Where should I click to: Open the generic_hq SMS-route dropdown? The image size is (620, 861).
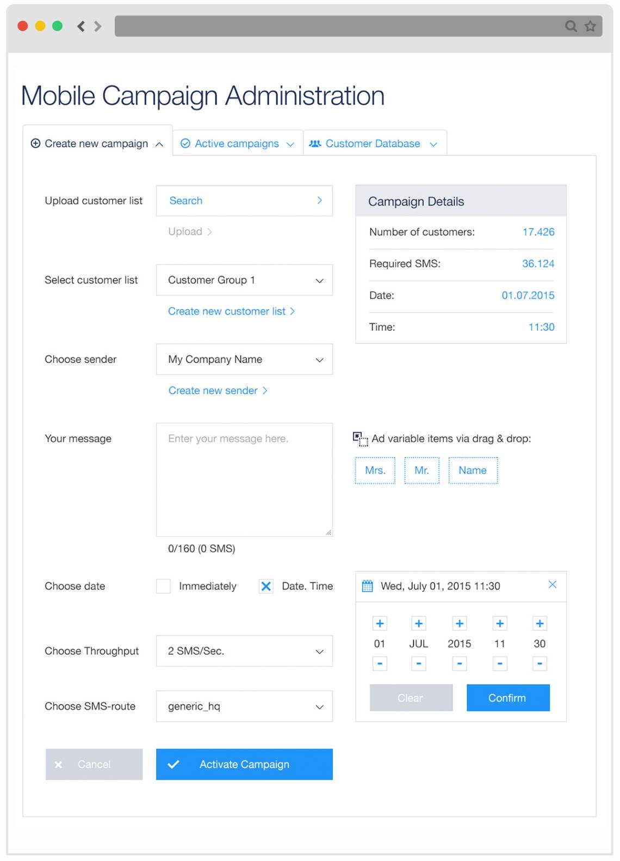pyautogui.click(x=244, y=706)
